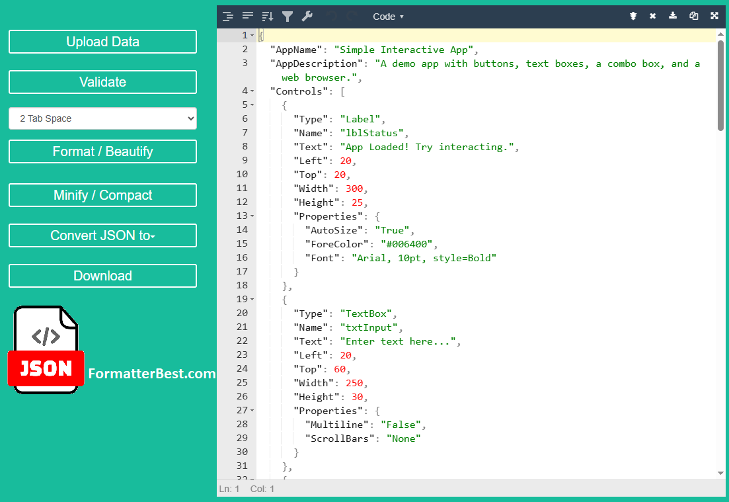
Task: Click the download arrow icon in editor toolbar
Action: coord(673,17)
